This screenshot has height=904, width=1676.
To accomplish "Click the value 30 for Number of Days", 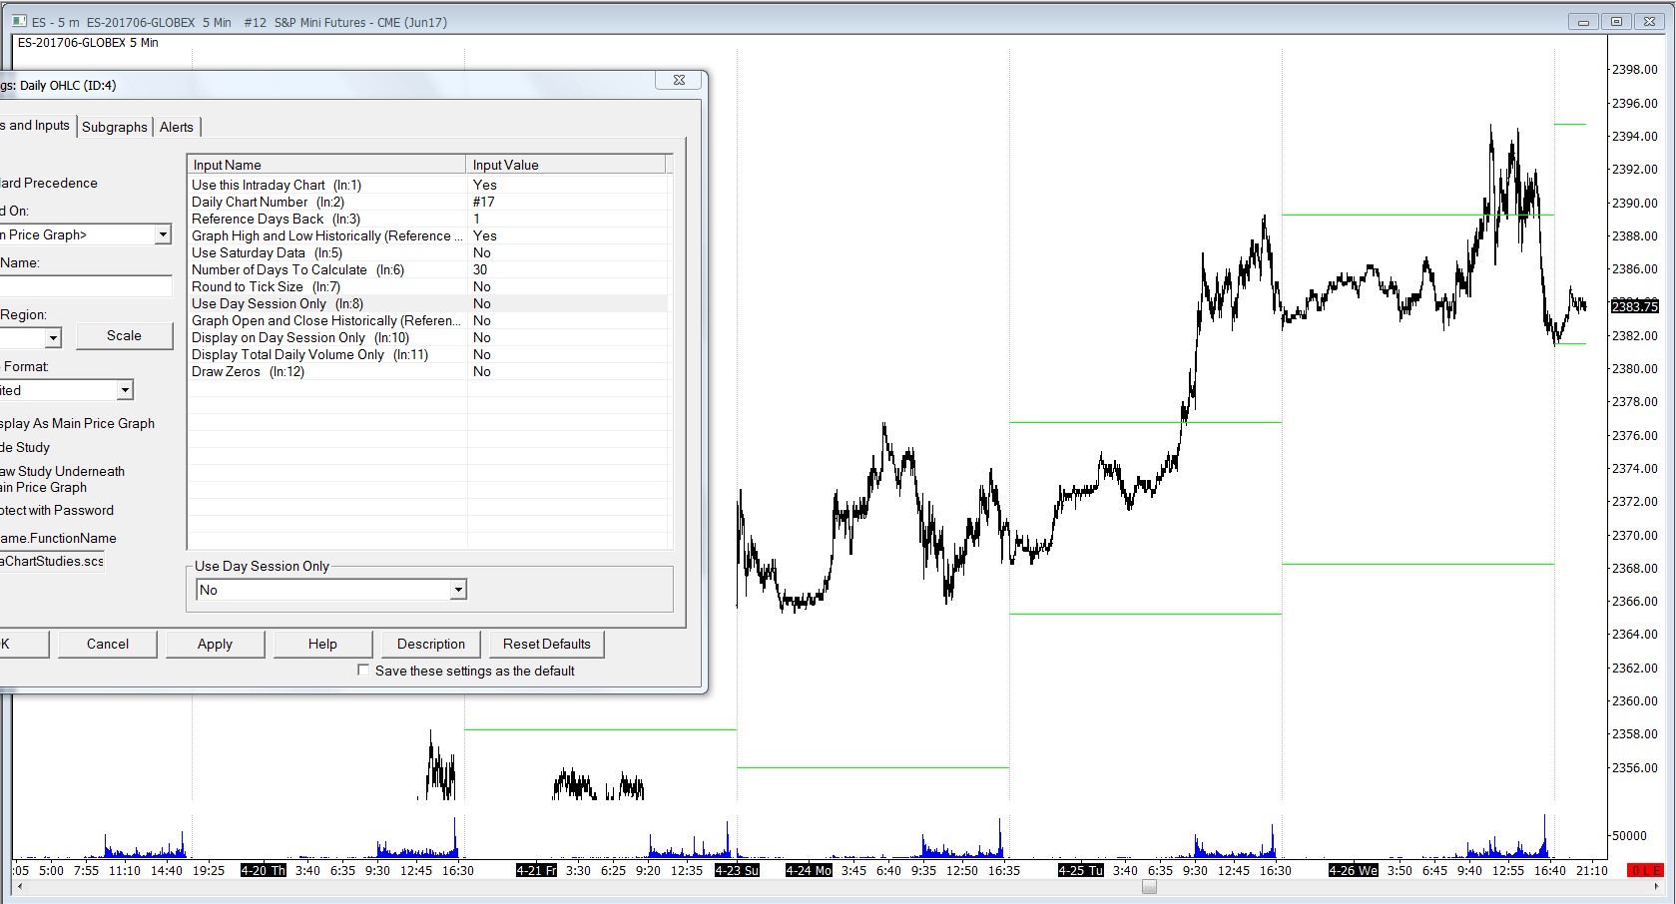I will pyautogui.click(x=480, y=269).
